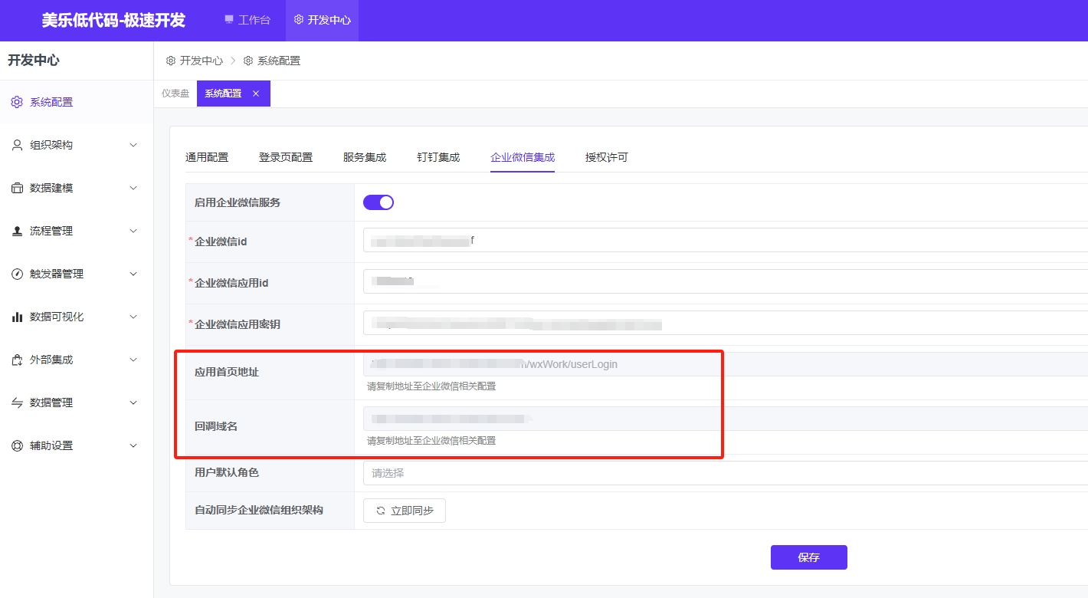The width and height of the screenshot is (1088, 598).
Task: Switch to the 仪表盘 page tab
Action: tap(175, 94)
